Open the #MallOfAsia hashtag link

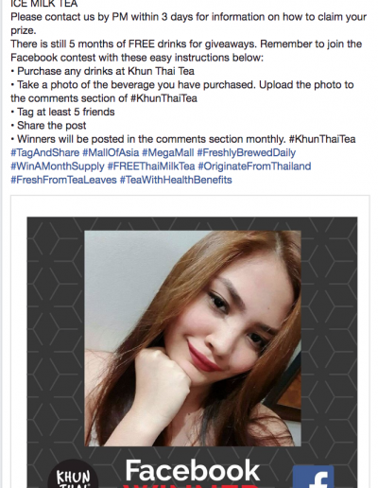(x=111, y=153)
